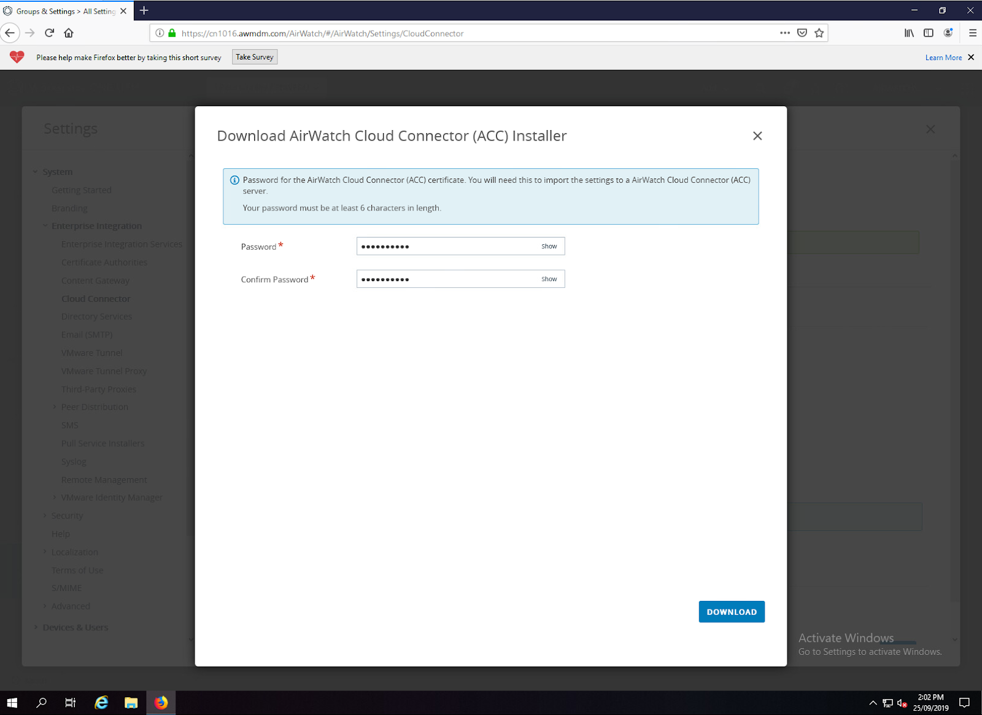This screenshot has width=982, height=715.
Task: Click the info icon in the blue notice
Action: 234,180
